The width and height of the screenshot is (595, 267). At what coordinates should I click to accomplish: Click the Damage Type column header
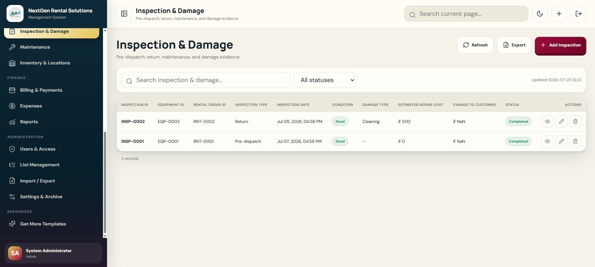pyautogui.click(x=375, y=105)
